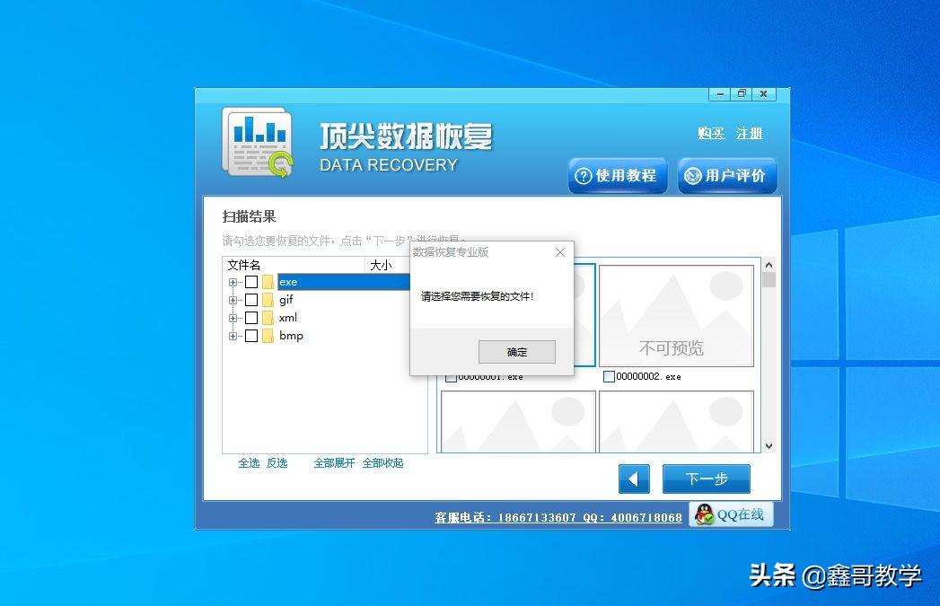The width and height of the screenshot is (940, 606).
Task: Close the 数据恢复专业版 dialog
Action: click(x=560, y=252)
